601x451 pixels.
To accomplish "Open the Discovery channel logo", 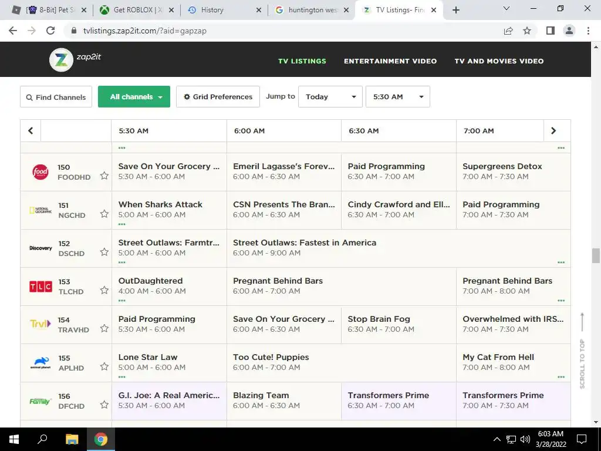I will click(40, 248).
